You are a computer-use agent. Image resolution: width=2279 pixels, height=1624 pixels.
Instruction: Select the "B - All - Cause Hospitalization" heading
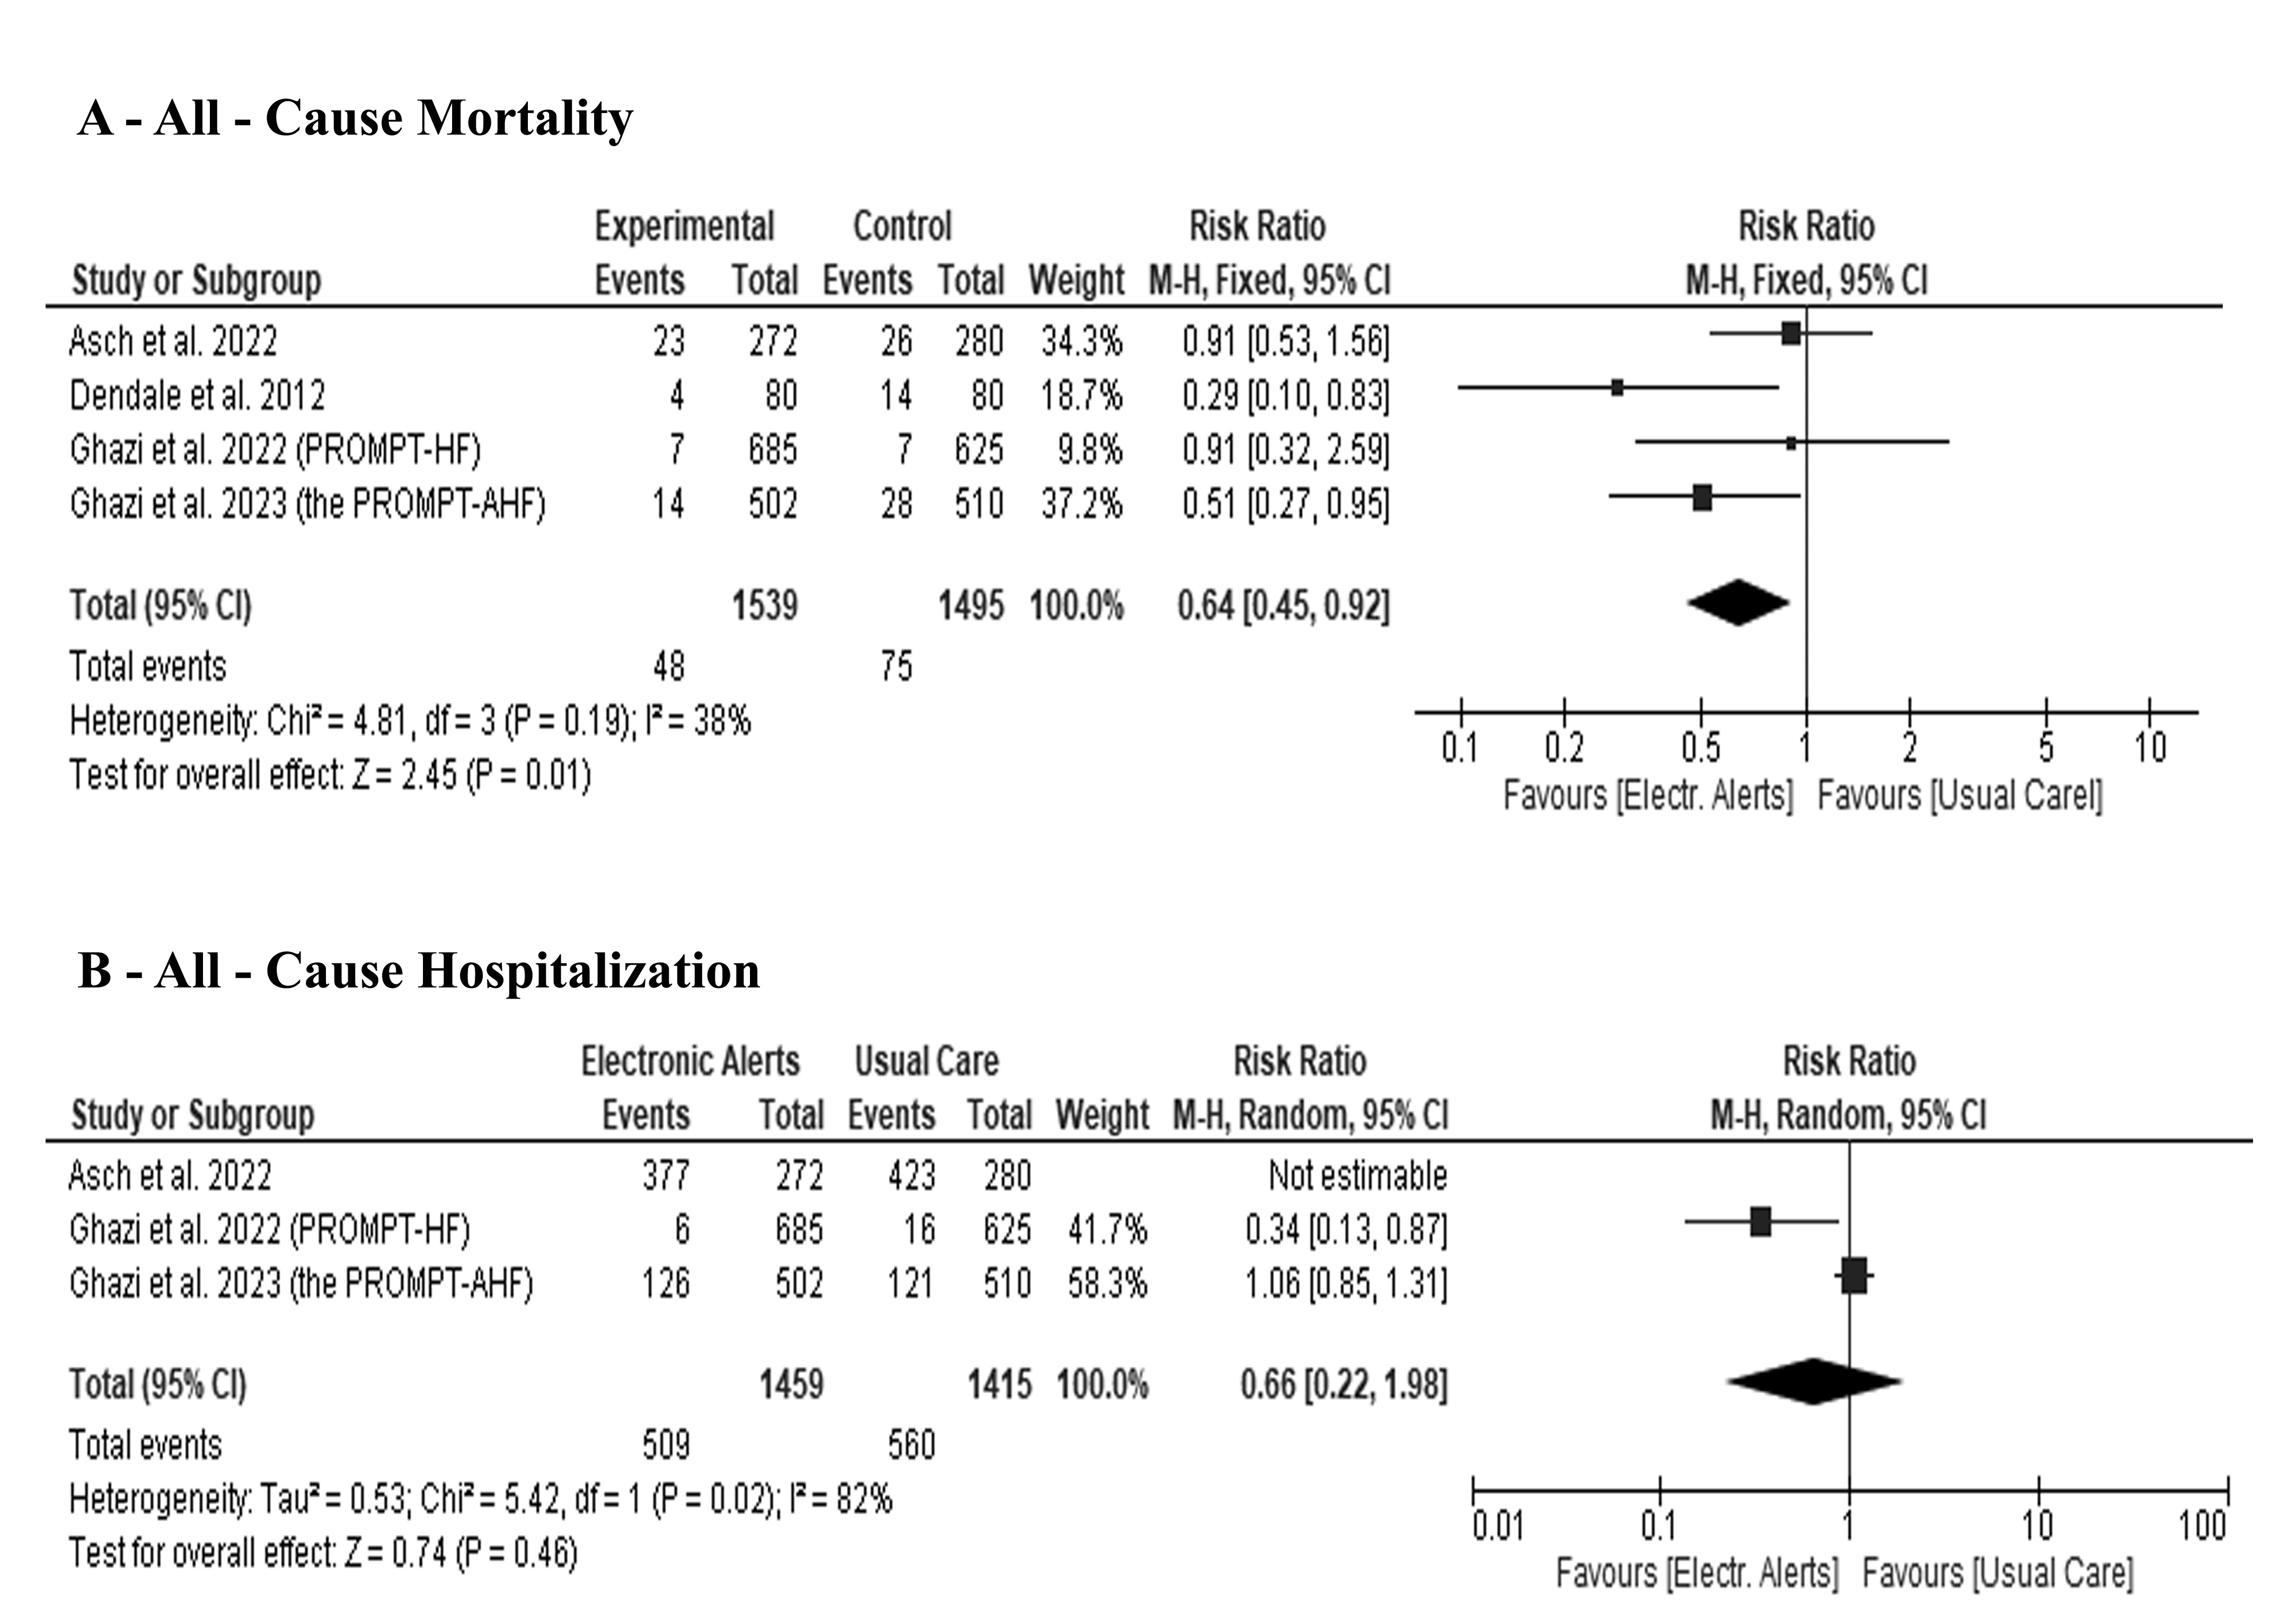[x=418, y=971]
